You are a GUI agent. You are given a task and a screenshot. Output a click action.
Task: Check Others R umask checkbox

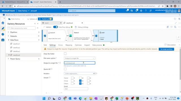(72, 84)
